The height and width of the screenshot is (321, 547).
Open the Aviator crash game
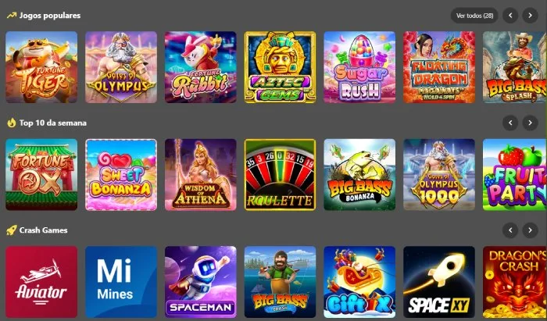pyautogui.click(x=41, y=282)
